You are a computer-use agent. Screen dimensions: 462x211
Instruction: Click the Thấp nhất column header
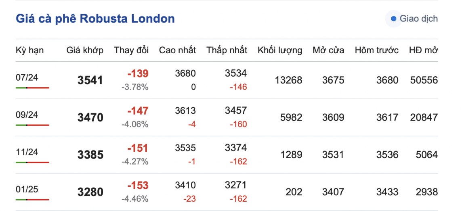pos(227,50)
